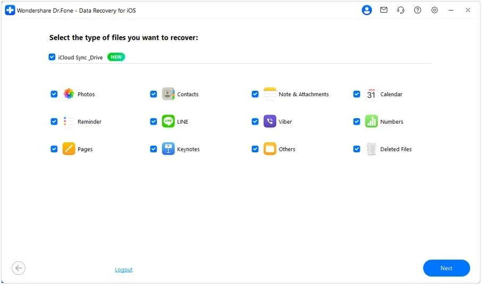
Task: Click the green LINE app icon
Action: click(168, 121)
